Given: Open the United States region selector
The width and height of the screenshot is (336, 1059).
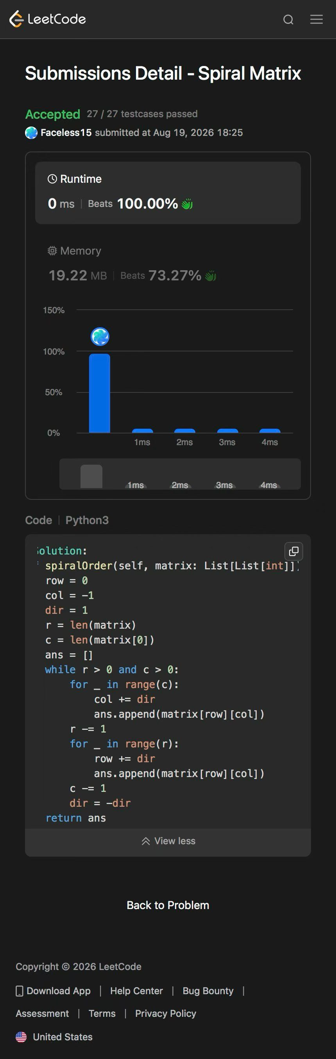Looking at the screenshot, I should pyautogui.click(x=54, y=1037).
